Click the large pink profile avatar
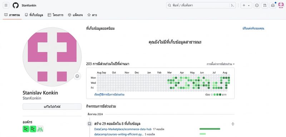 [52, 57]
